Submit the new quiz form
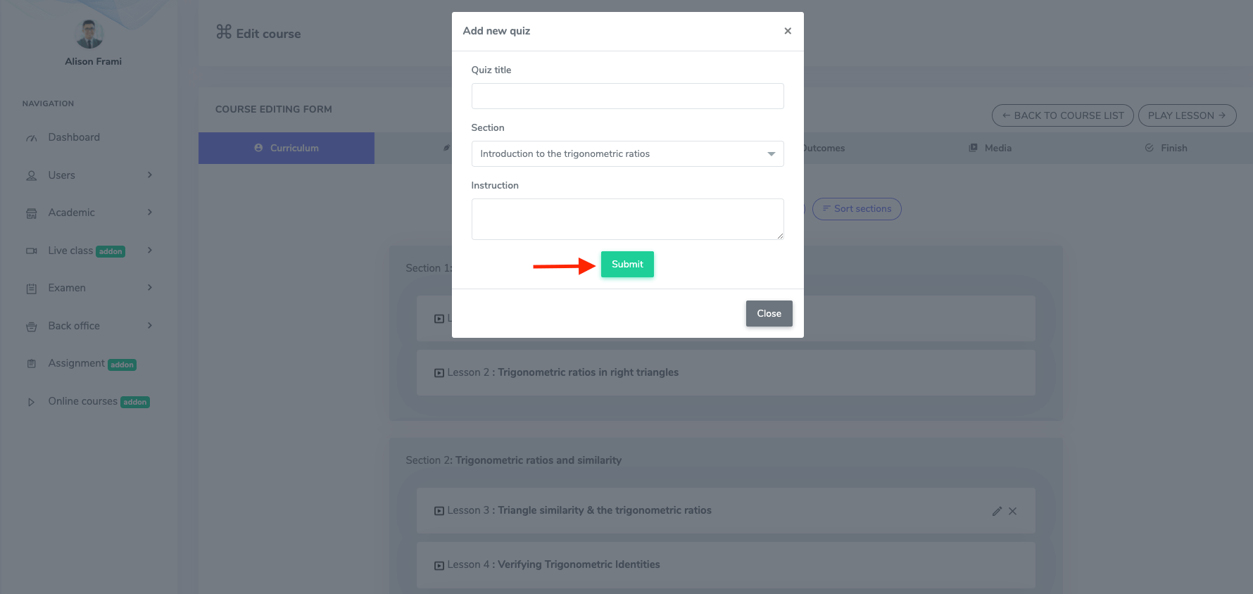Viewport: 1253px width, 594px height. pos(626,264)
